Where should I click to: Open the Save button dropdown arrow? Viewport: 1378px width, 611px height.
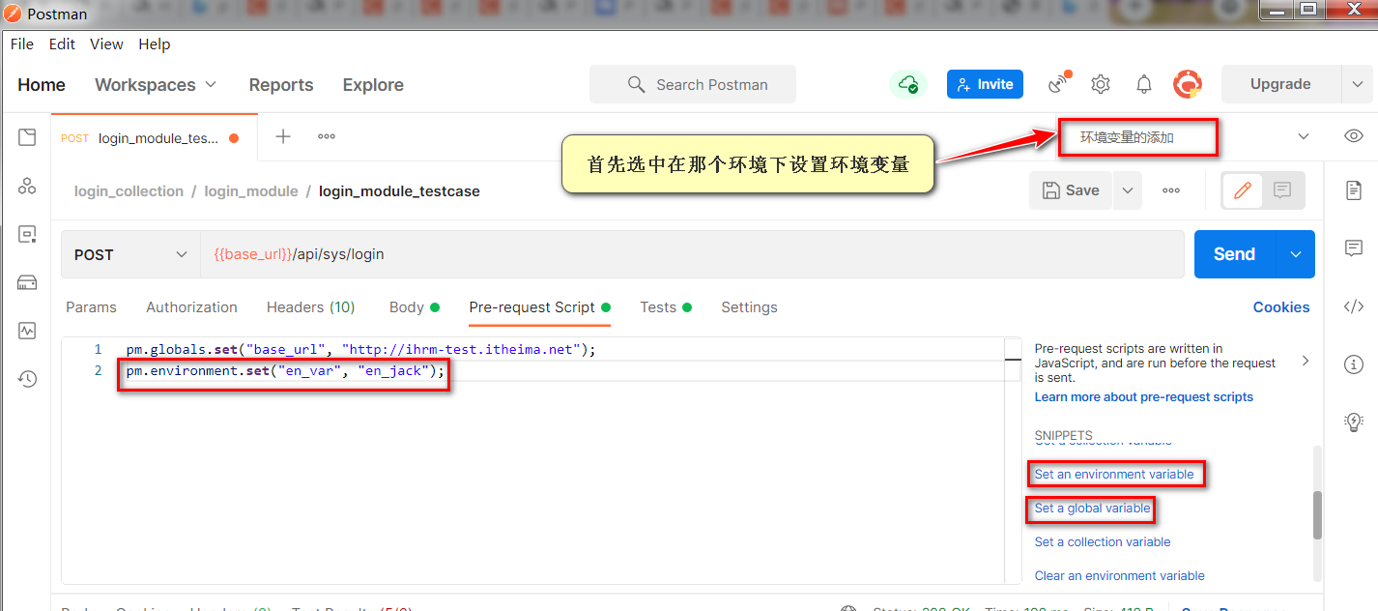(x=1127, y=190)
